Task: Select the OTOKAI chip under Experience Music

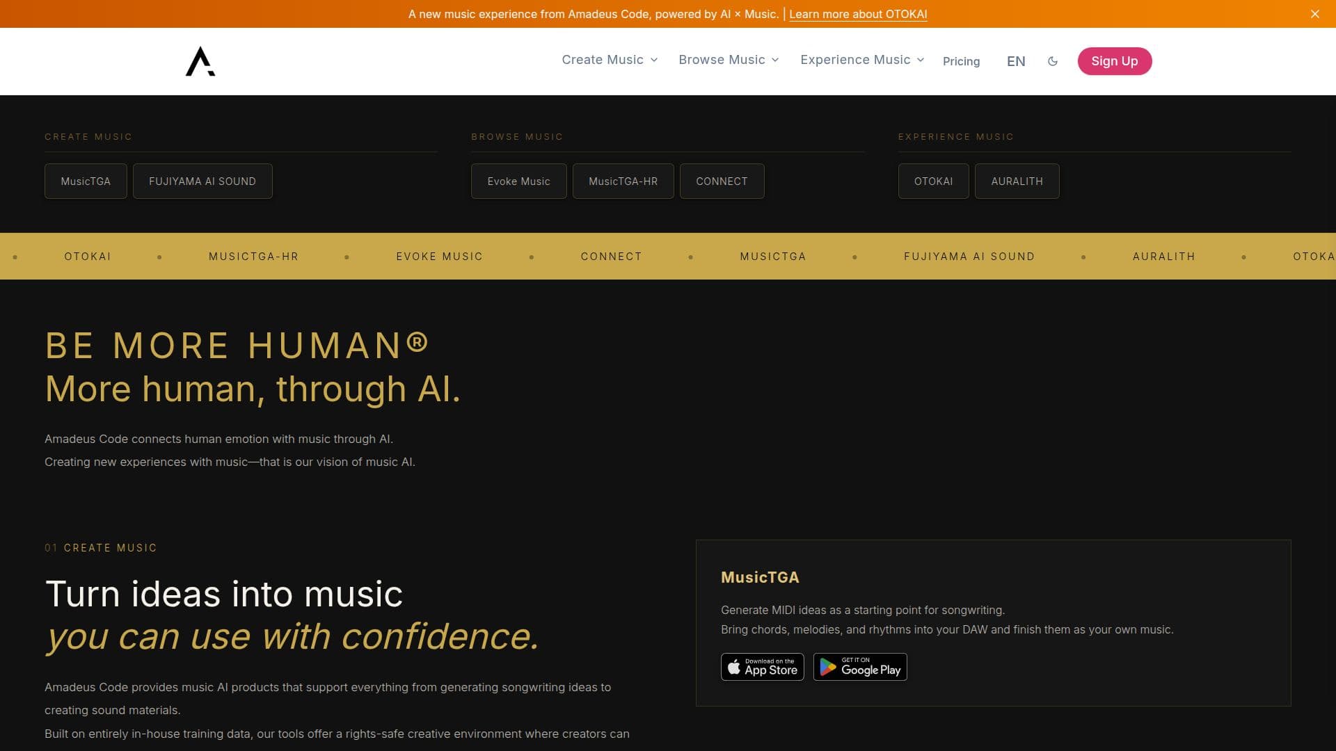Action: [933, 181]
